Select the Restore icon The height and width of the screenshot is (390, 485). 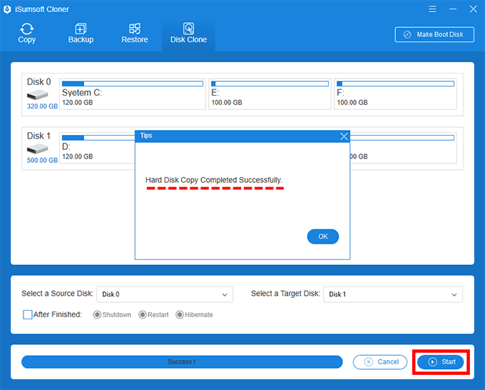click(134, 29)
